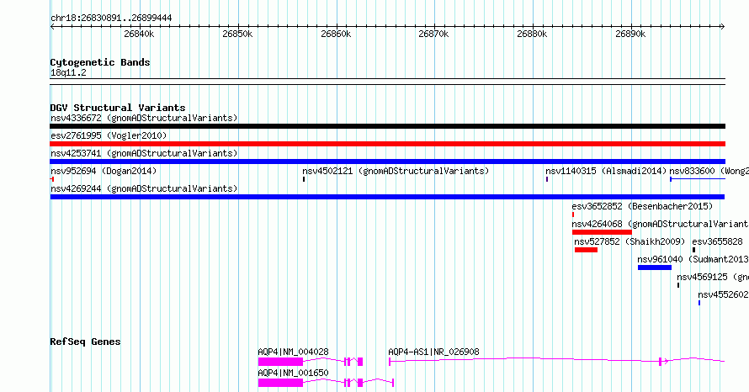Click the red bar of nsv4264068
The height and width of the screenshot is (392, 749).
[602, 232]
